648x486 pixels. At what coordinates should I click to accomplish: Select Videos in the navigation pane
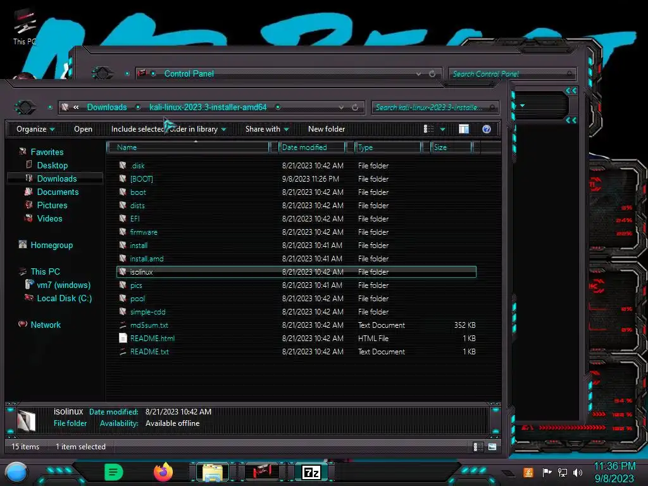point(49,218)
